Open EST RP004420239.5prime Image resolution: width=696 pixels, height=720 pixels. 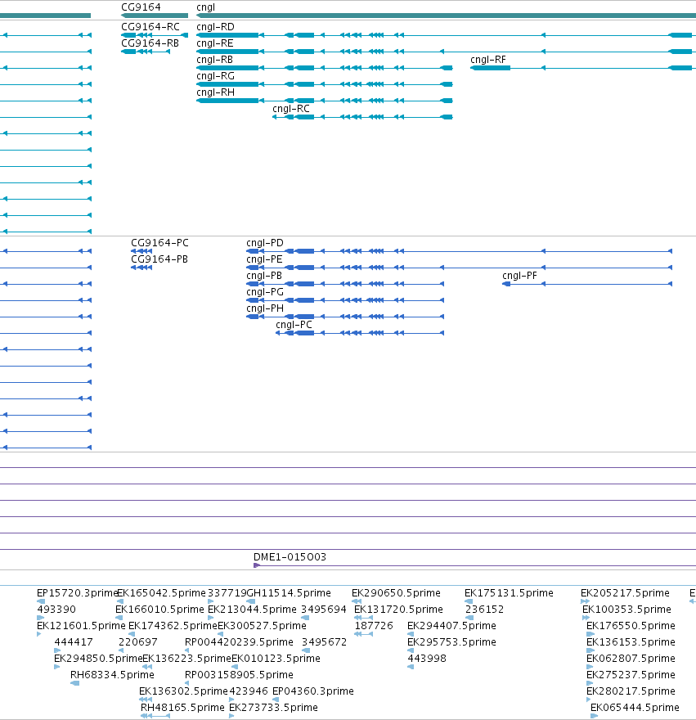(x=239, y=642)
